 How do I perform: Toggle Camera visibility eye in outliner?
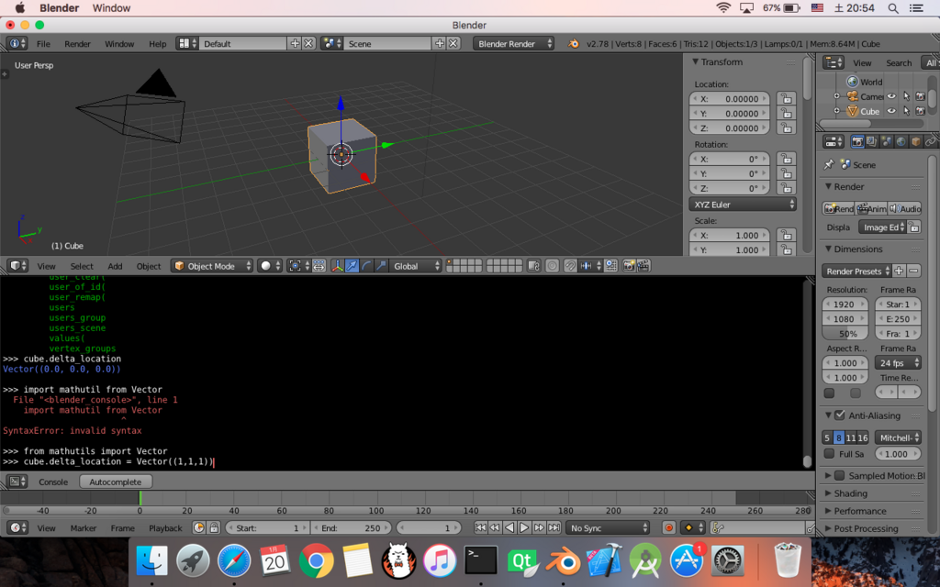891,96
